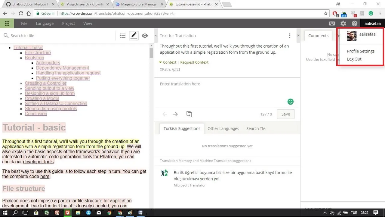Open the File menu
The image size is (385, 217).
(24, 24)
